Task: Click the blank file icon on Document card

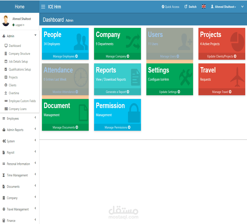Action: tap(83, 113)
